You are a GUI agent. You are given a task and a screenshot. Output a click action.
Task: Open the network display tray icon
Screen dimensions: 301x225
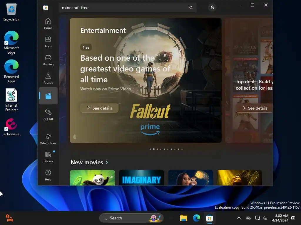pyautogui.click(x=257, y=218)
